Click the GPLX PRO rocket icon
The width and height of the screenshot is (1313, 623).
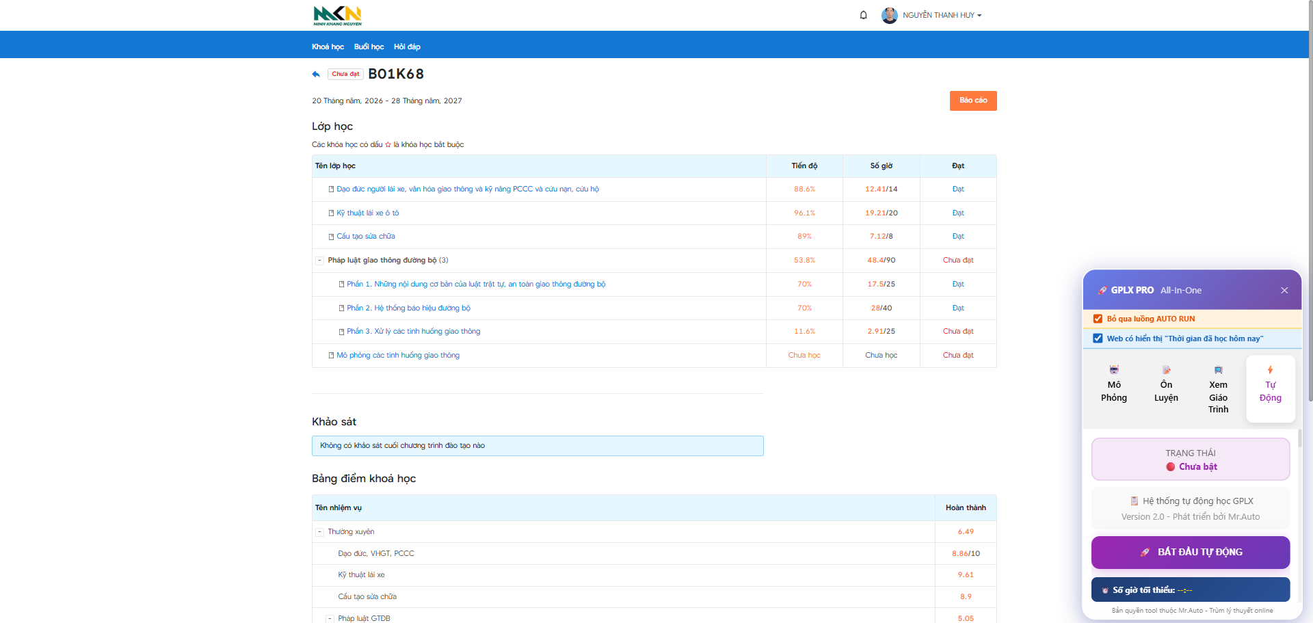click(x=1102, y=291)
